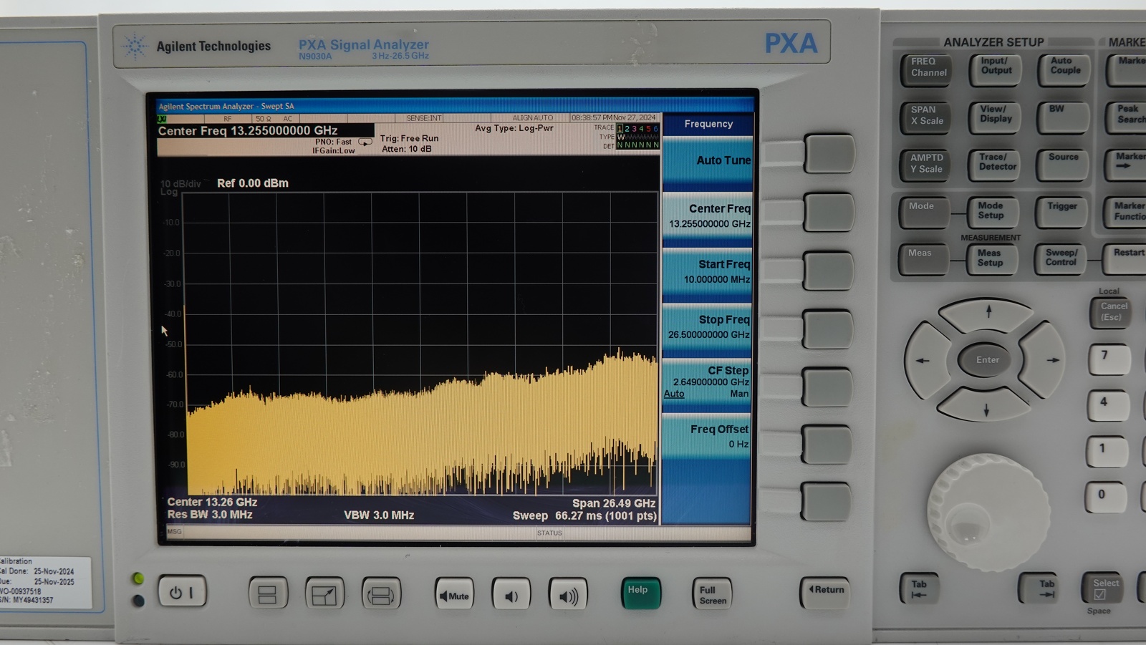Tap the number 0 keypad key
1146x645 pixels.
point(1105,498)
